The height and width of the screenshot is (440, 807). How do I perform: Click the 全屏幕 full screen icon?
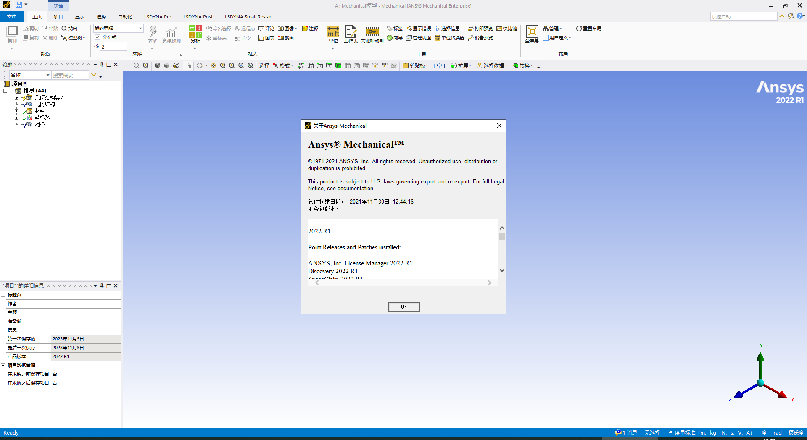[x=532, y=34]
